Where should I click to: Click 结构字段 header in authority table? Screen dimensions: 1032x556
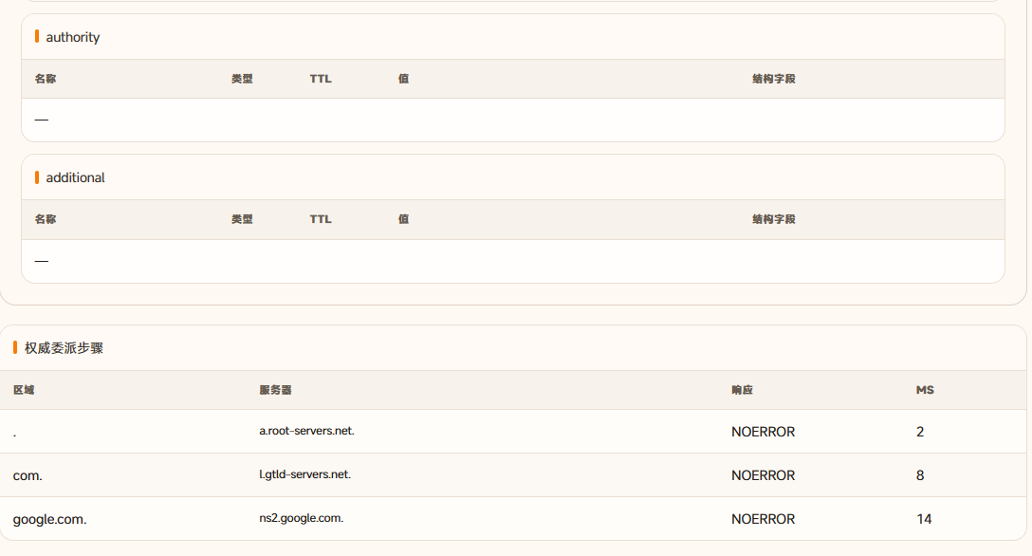click(x=774, y=79)
